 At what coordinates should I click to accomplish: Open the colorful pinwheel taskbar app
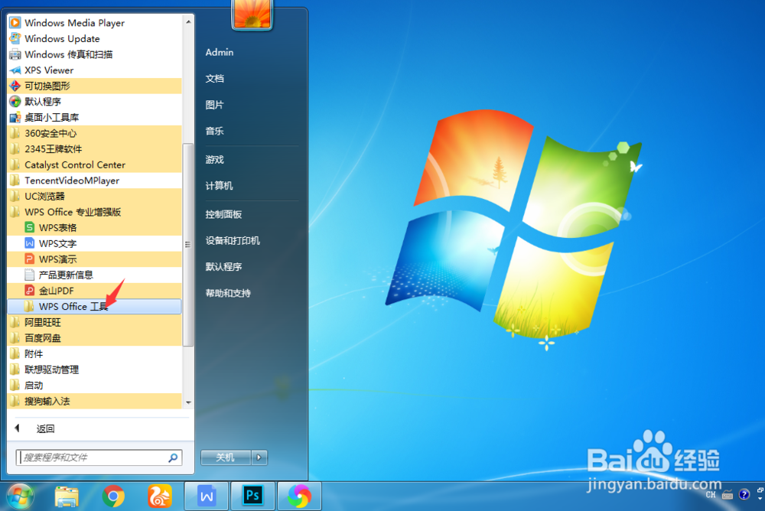click(299, 496)
